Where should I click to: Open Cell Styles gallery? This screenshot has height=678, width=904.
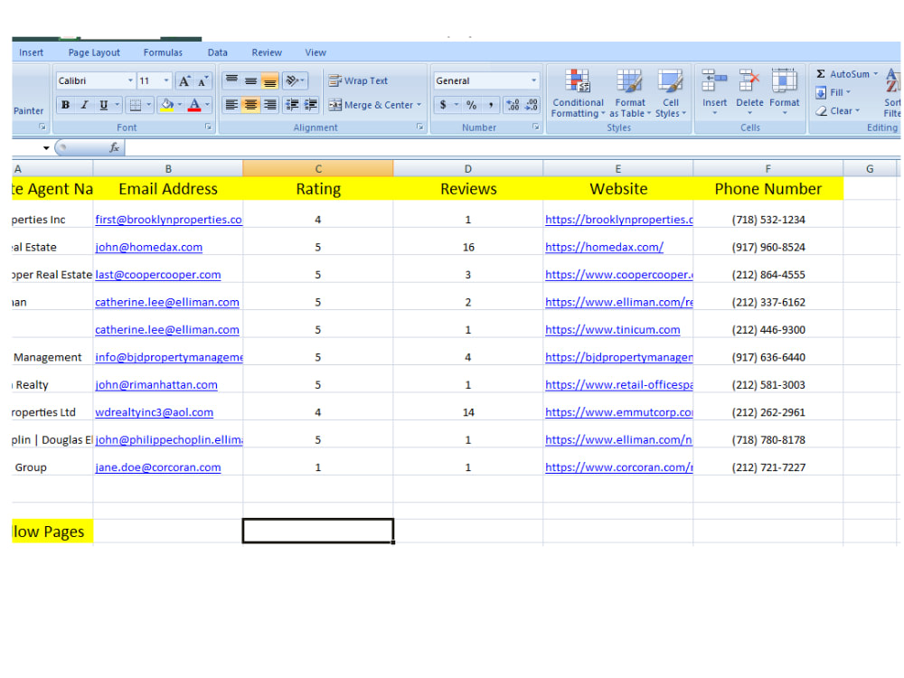point(671,93)
